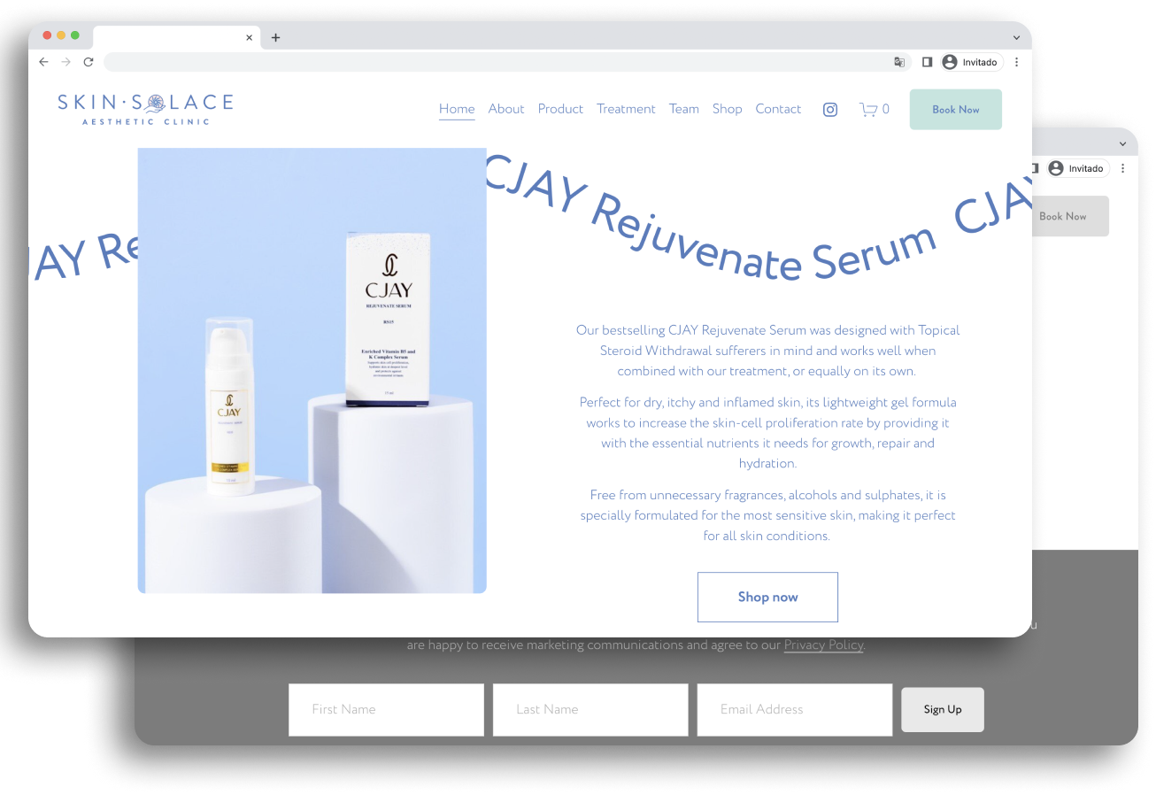Viewport: 1156px width, 795px height.
Task: Click the green maximize window button
Action: 75,35
